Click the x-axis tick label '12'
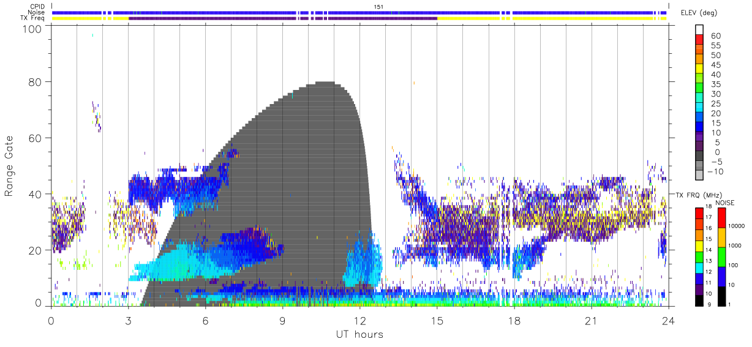This screenshot has width=752, height=347. point(359,321)
